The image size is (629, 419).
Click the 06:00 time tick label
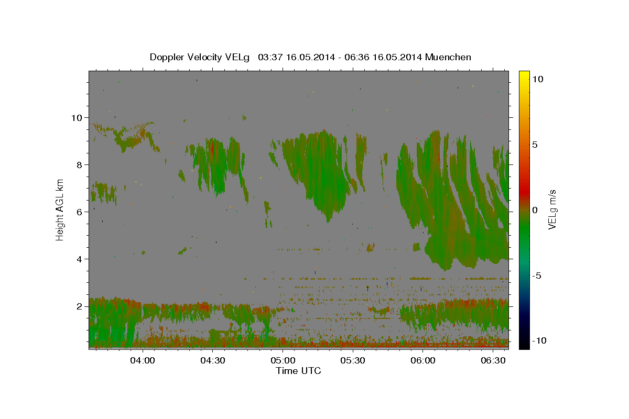[x=423, y=360]
